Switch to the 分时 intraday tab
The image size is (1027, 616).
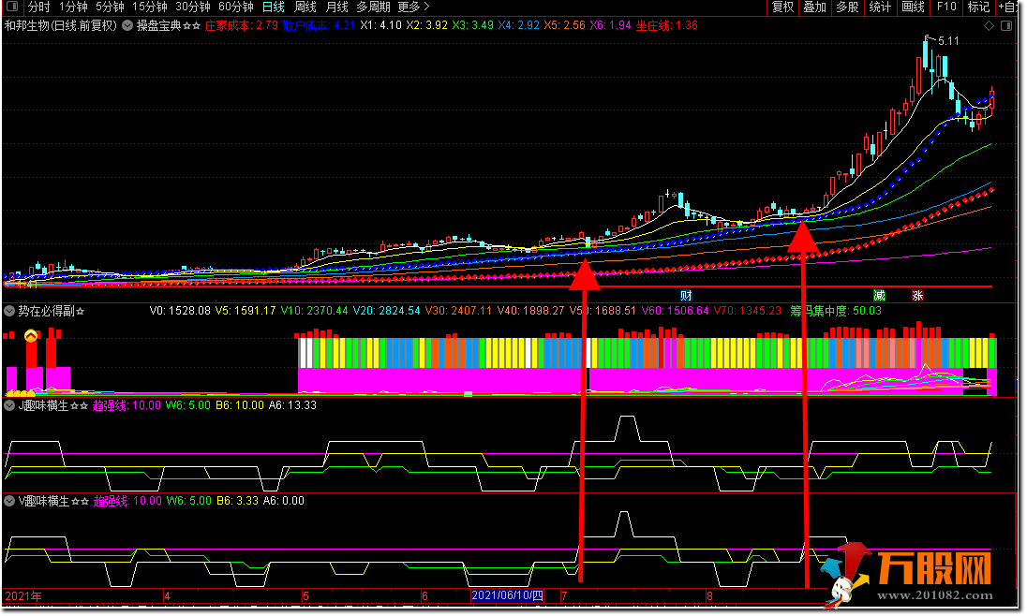click(x=38, y=7)
